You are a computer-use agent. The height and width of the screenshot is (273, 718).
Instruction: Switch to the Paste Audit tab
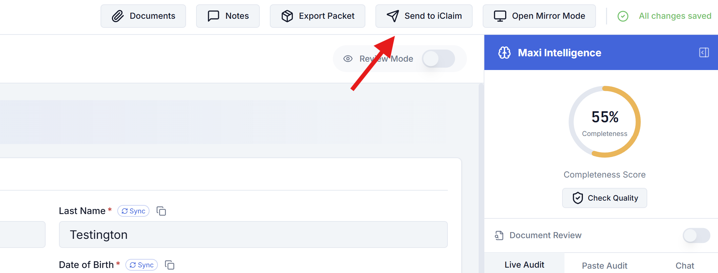pyautogui.click(x=604, y=265)
